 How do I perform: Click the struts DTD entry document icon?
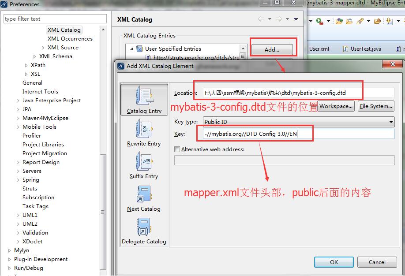tap(148, 57)
